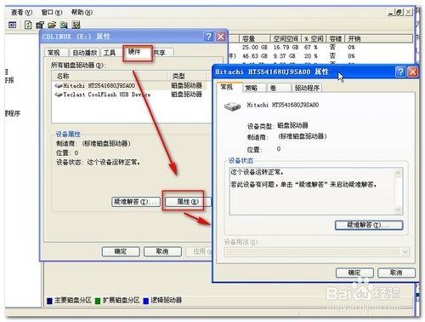Click the 9.37 GB free space cell

284,56
